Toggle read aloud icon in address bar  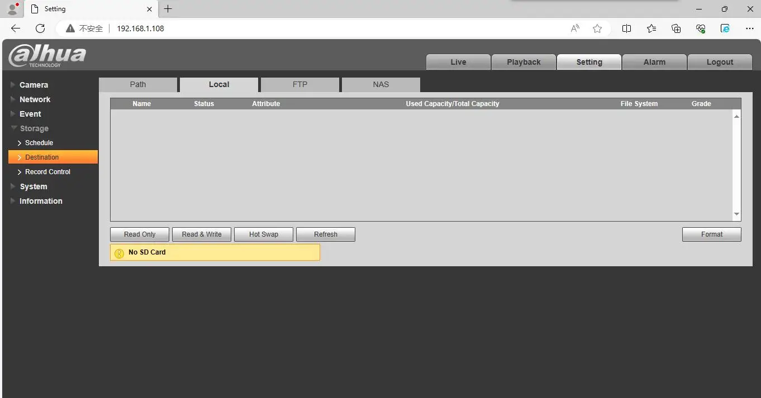[575, 28]
